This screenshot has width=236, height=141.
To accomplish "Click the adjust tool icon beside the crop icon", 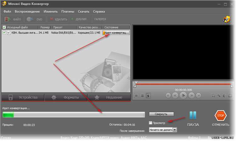I will pos(219,96).
